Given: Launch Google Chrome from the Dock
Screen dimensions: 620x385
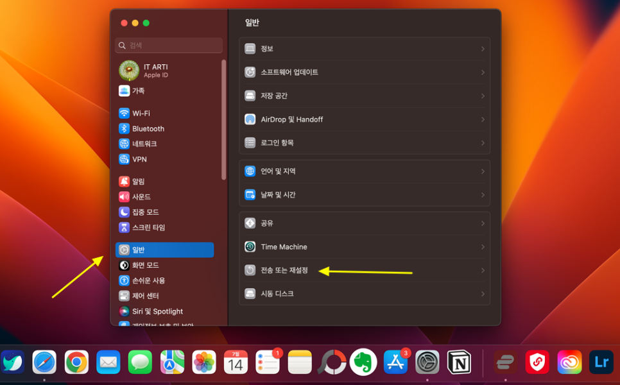Looking at the screenshot, I should (x=76, y=362).
